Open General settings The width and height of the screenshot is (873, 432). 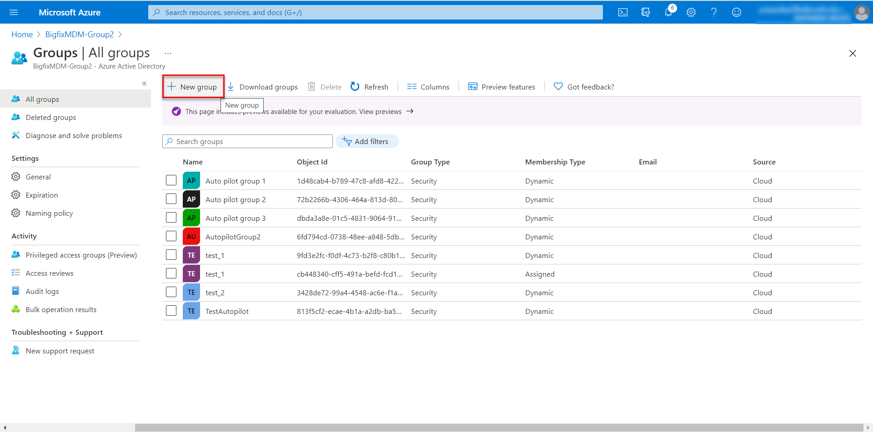pos(38,177)
